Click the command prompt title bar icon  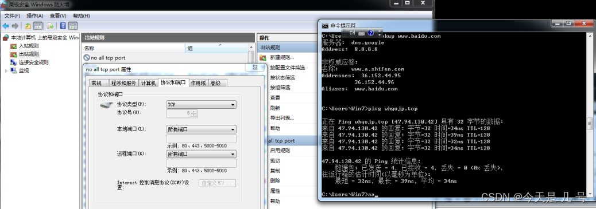325,26
